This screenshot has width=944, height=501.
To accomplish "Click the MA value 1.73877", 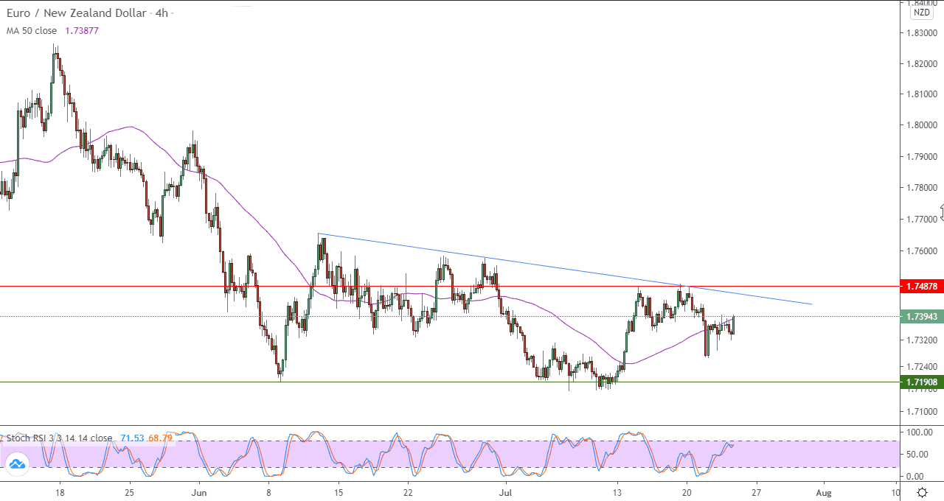I will point(82,31).
